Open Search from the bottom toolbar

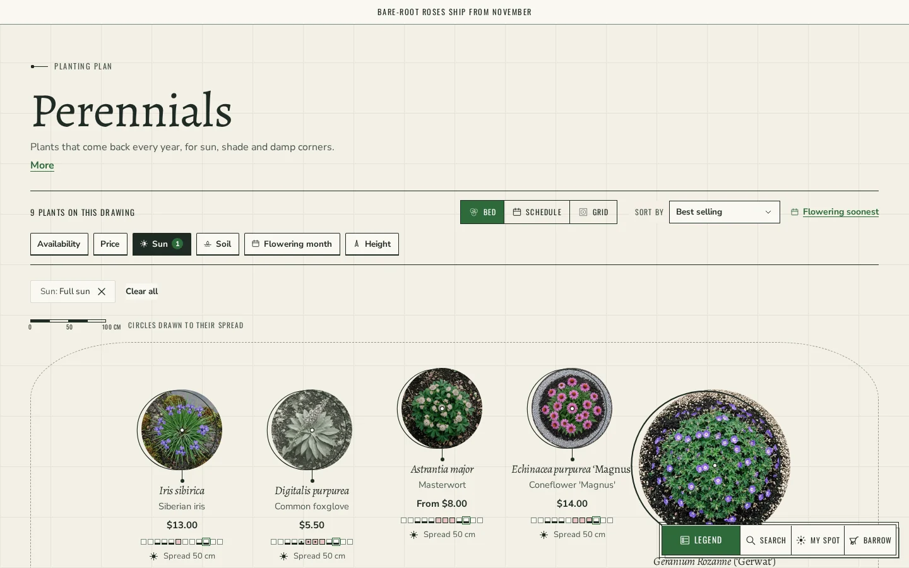766,540
